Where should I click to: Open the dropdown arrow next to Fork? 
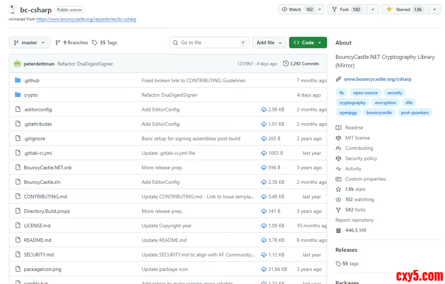(x=372, y=9)
